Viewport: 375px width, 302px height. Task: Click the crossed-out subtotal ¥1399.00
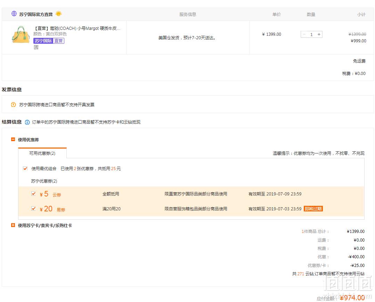(357, 34)
